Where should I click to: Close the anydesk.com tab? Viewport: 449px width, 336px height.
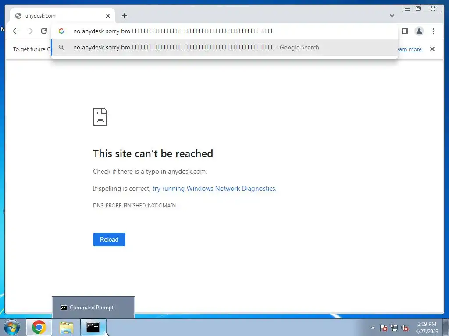click(x=108, y=16)
